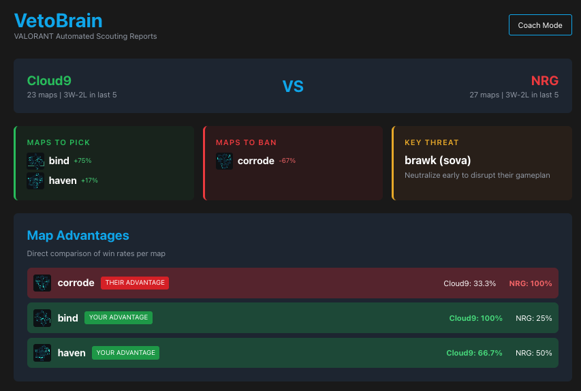The height and width of the screenshot is (391, 581).
Task: Click the MAPS TO BAN card heading
Action: pos(246,142)
